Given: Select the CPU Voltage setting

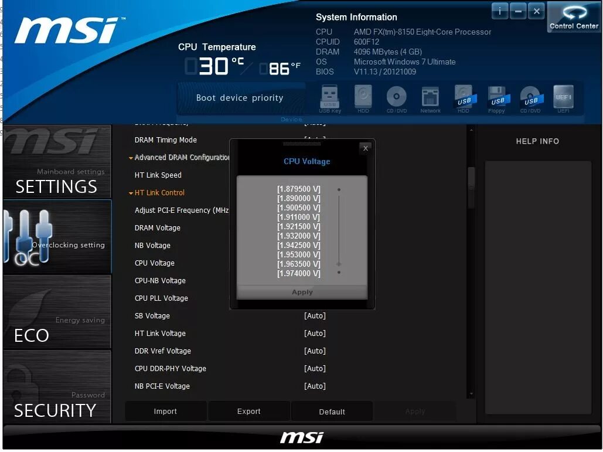Looking at the screenshot, I should (x=154, y=263).
